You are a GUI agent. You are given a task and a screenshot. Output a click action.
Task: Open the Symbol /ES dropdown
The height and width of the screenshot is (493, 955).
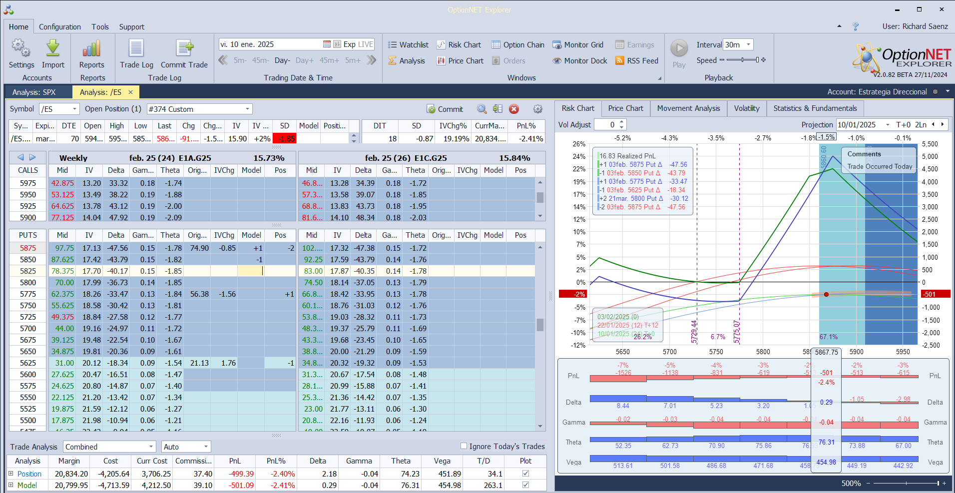point(75,109)
